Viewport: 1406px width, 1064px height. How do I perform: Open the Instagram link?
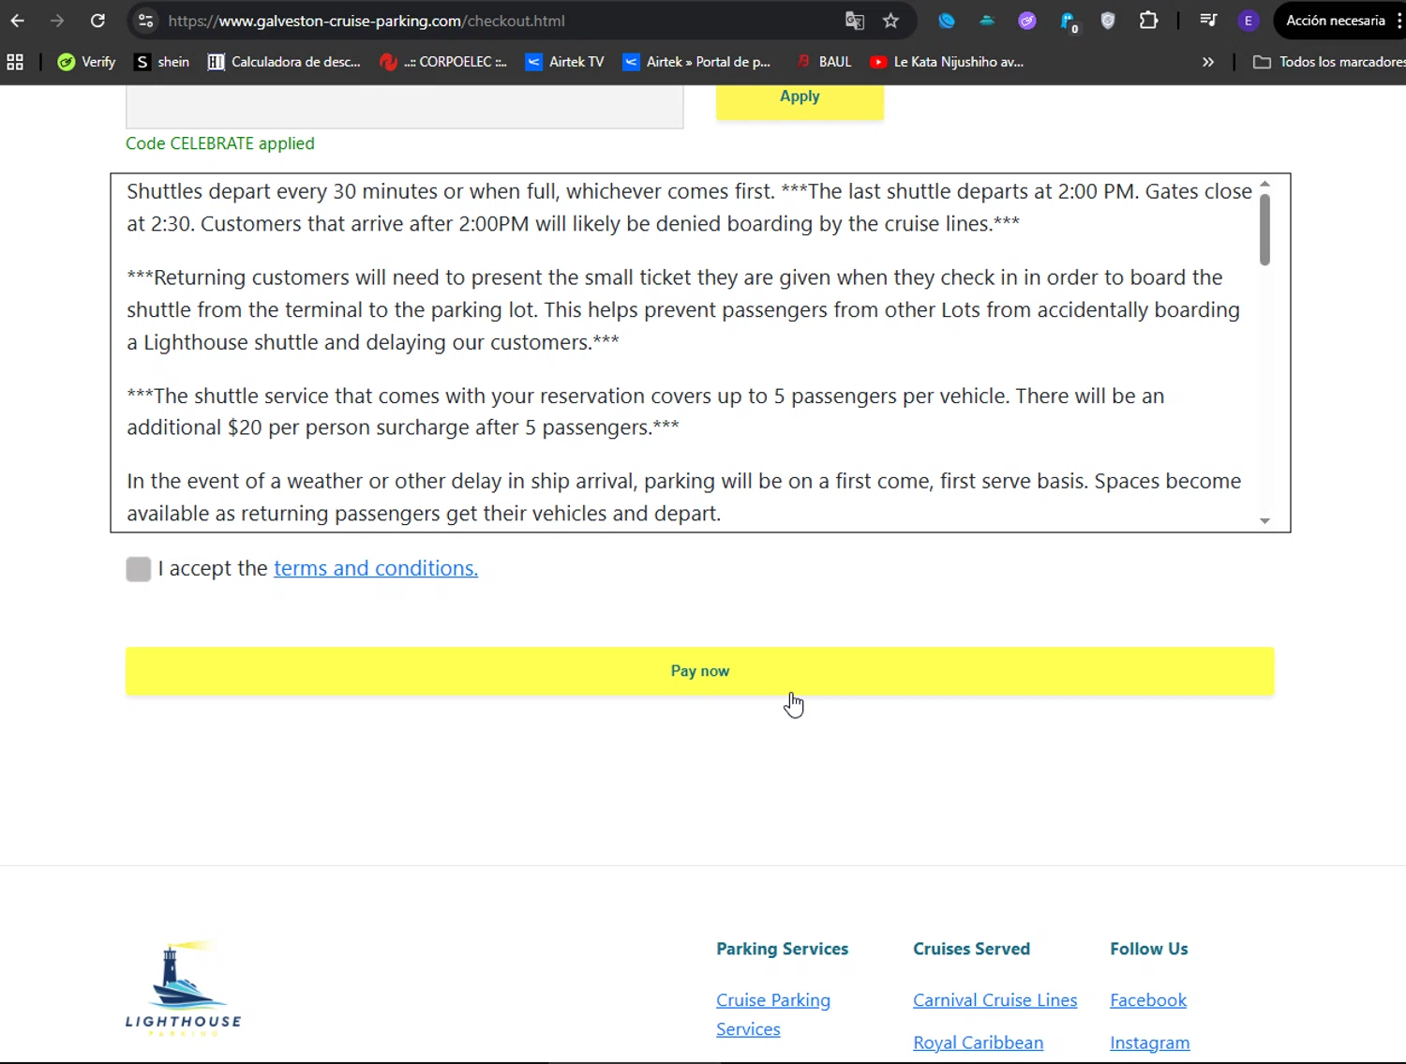1150,1042
